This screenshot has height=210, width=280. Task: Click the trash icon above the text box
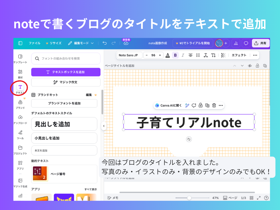pyautogui.click(x=214, y=106)
